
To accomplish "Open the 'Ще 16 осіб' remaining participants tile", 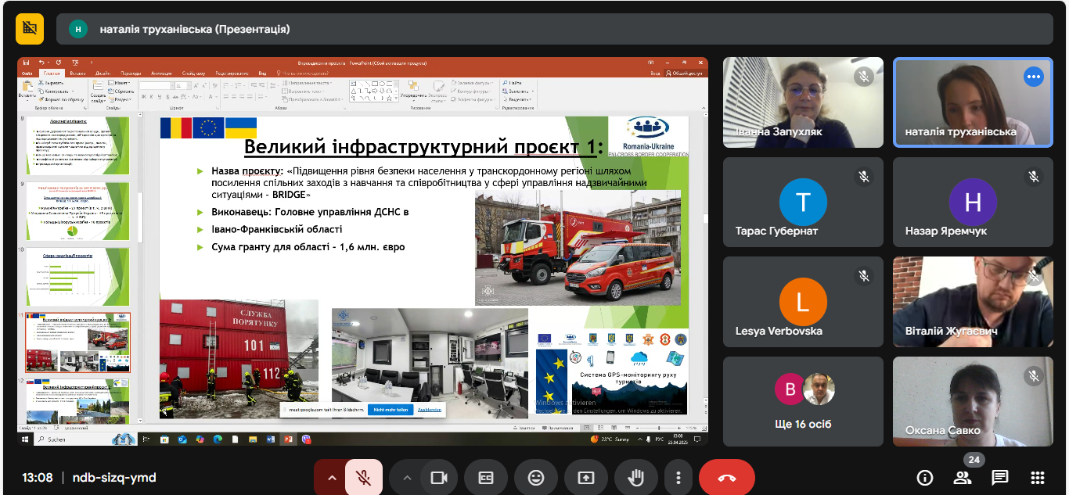I will tap(803, 402).
